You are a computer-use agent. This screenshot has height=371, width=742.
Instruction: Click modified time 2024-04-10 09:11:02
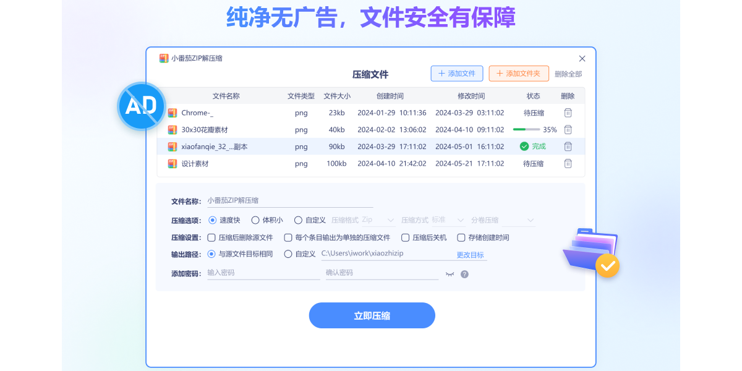tap(470, 130)
